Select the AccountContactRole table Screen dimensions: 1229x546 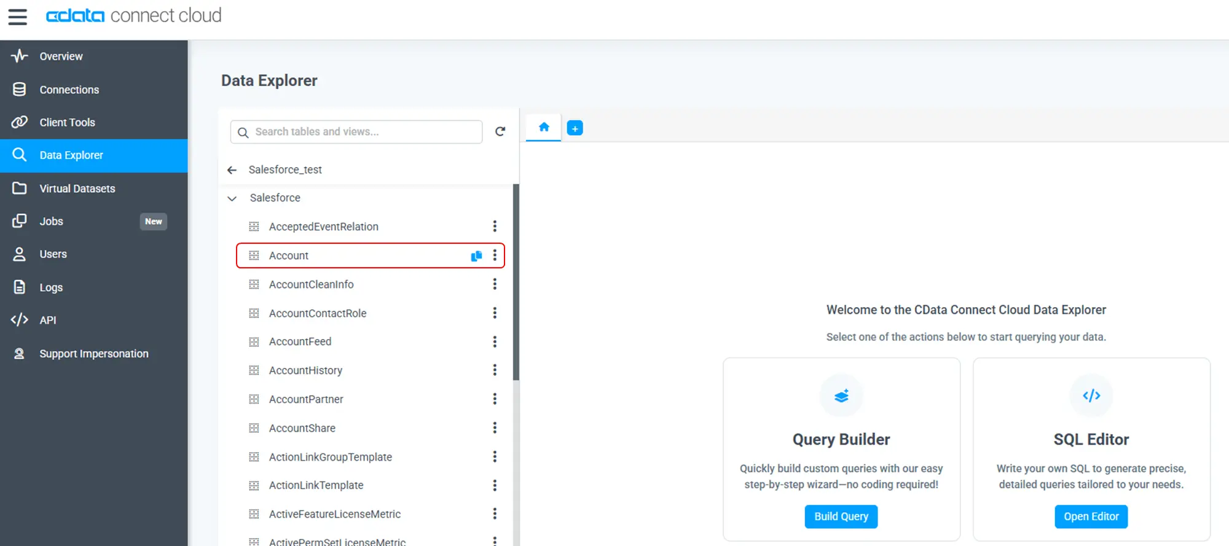coord(318,313)
